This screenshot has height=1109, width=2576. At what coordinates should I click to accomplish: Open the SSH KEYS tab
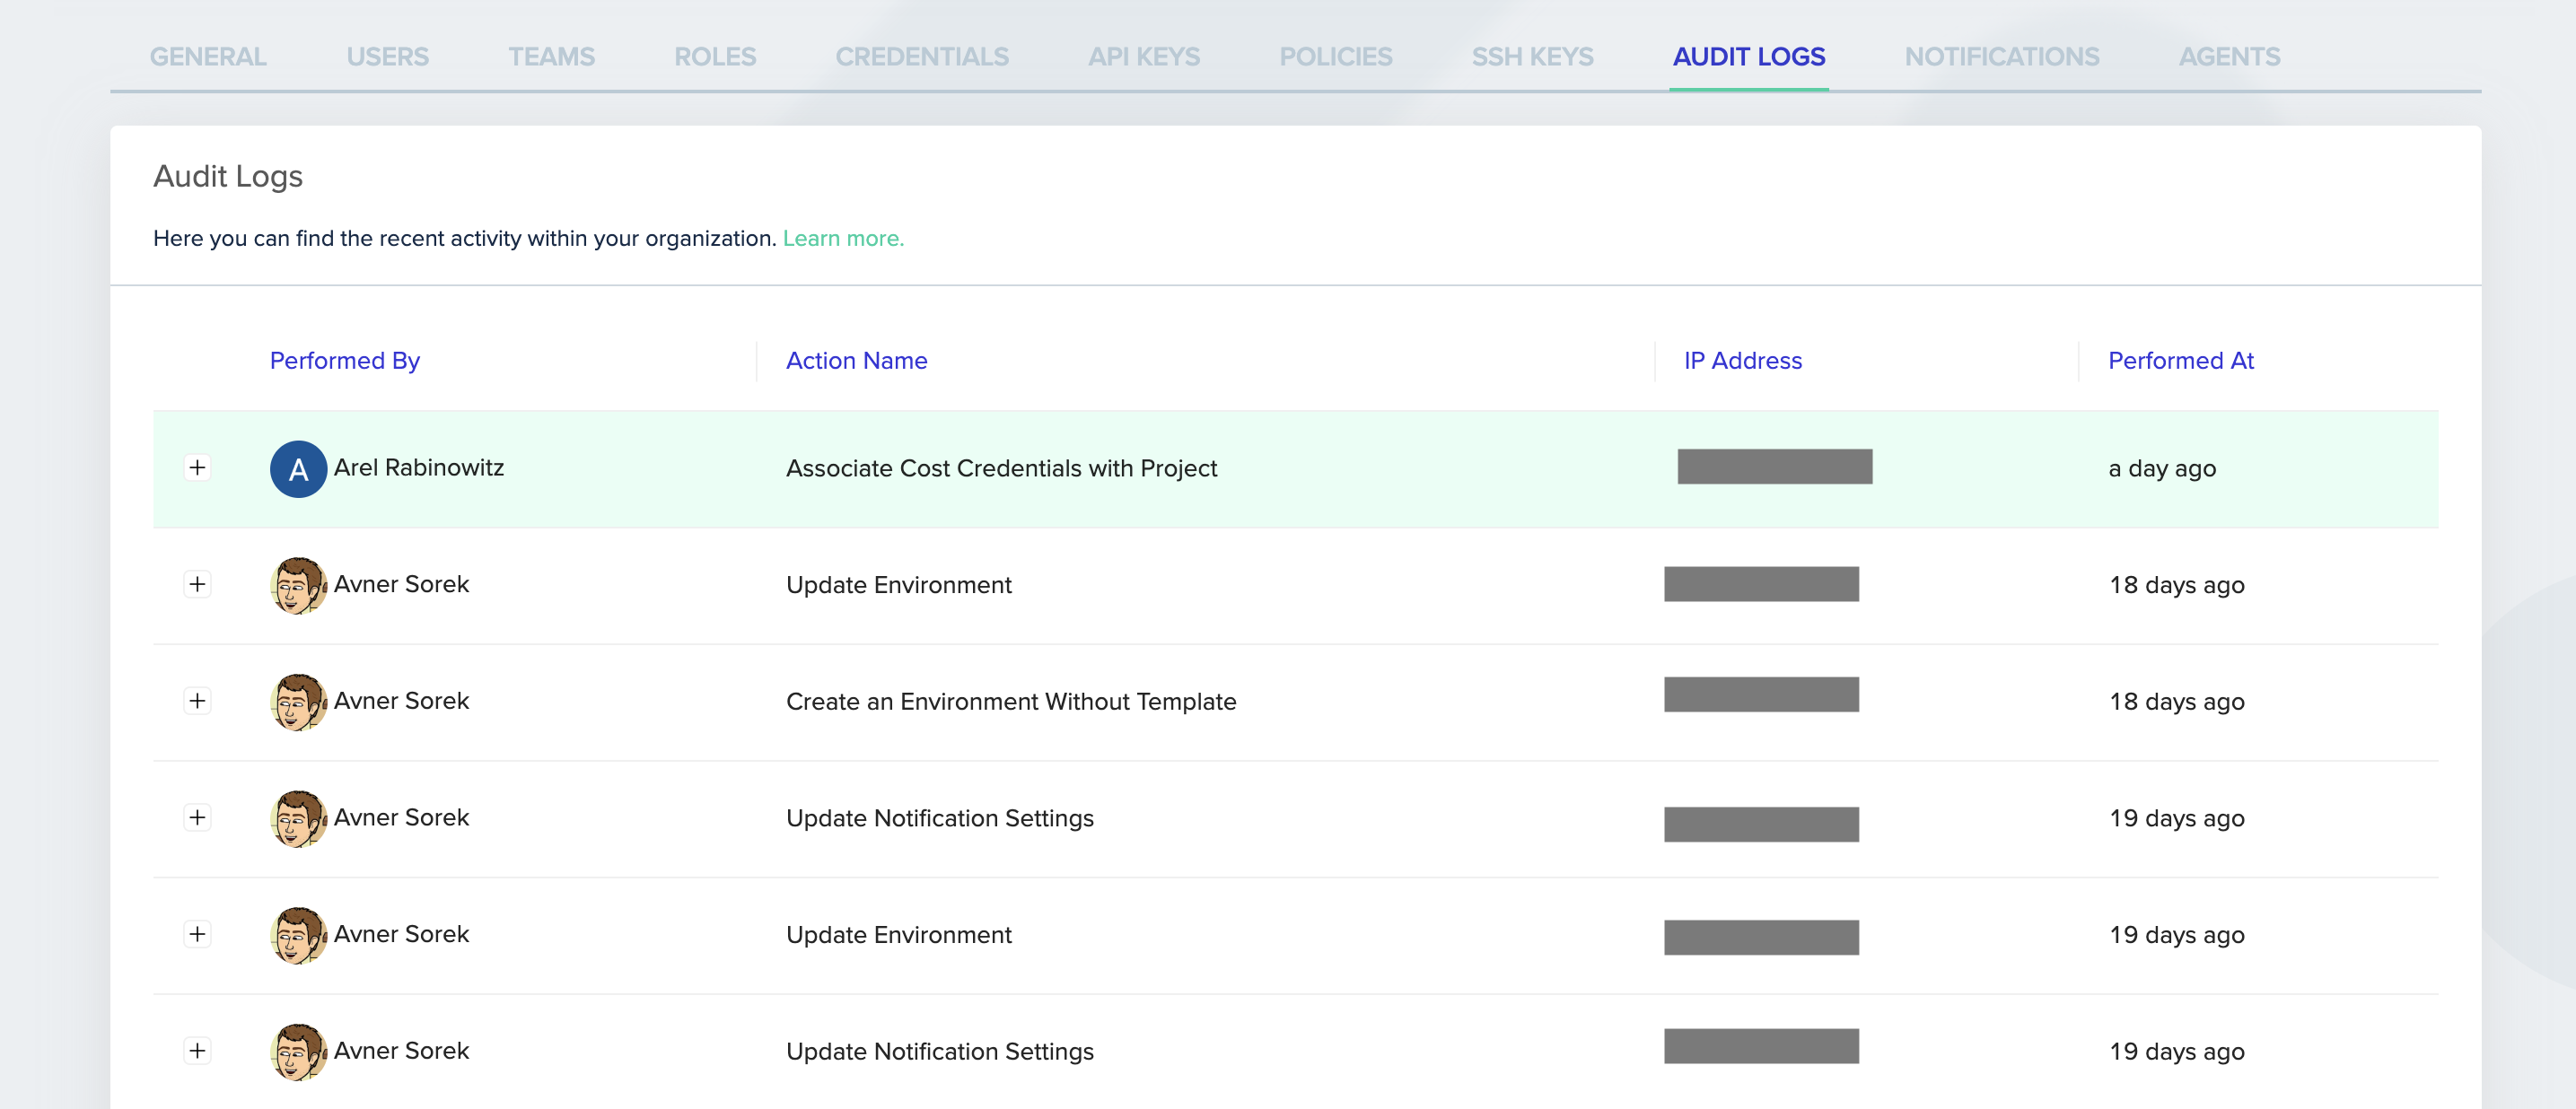pos(1532,57)
